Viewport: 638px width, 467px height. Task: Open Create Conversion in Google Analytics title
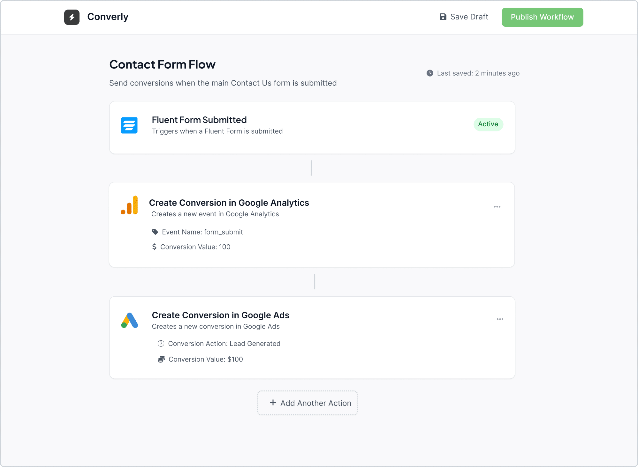(x=229, y=203)
